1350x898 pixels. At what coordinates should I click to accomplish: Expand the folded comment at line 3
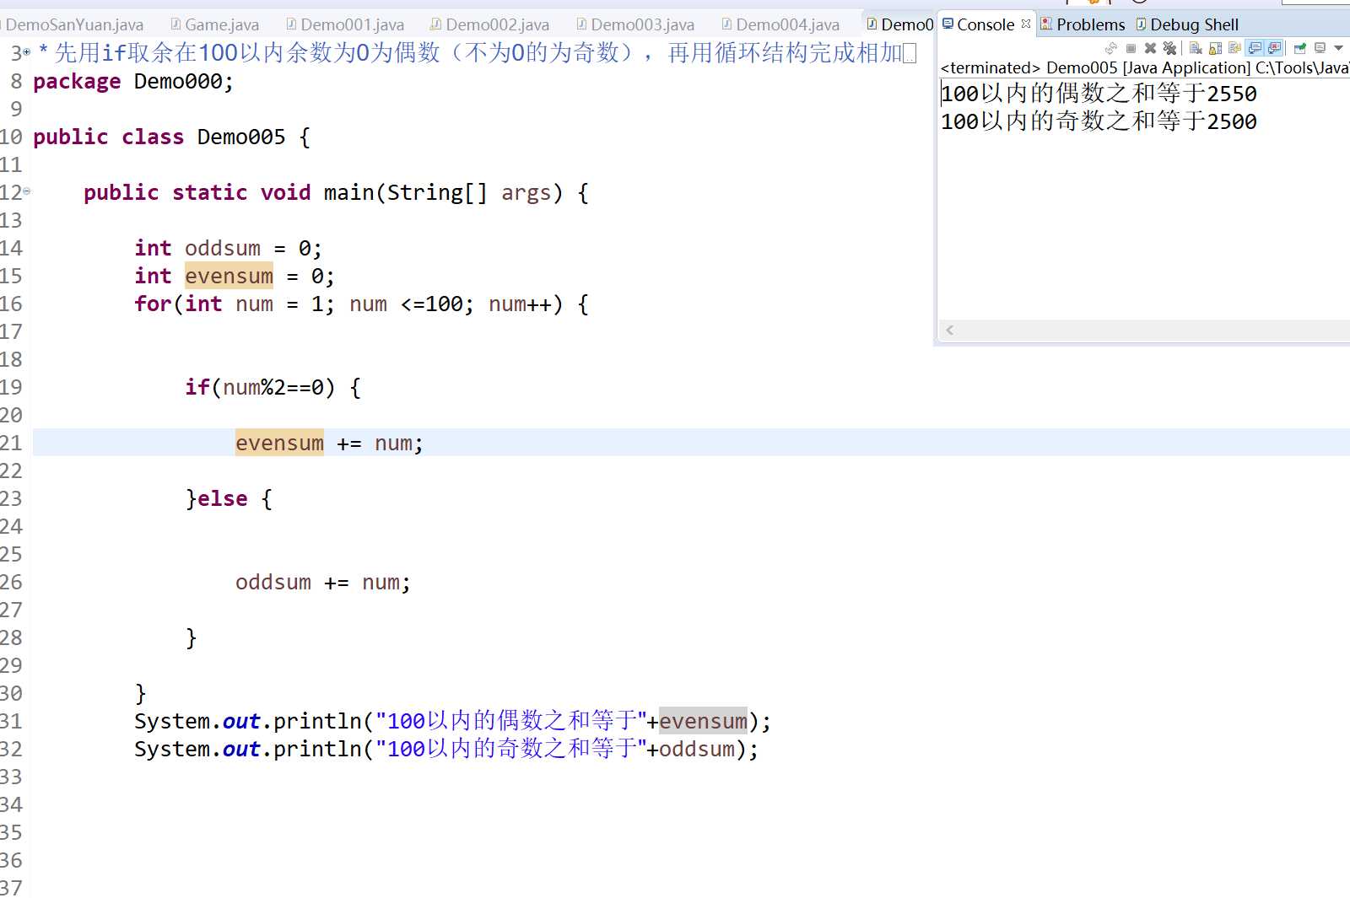pos(27,52)
